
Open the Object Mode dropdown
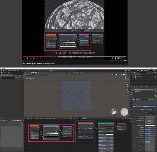pos(29,75)
